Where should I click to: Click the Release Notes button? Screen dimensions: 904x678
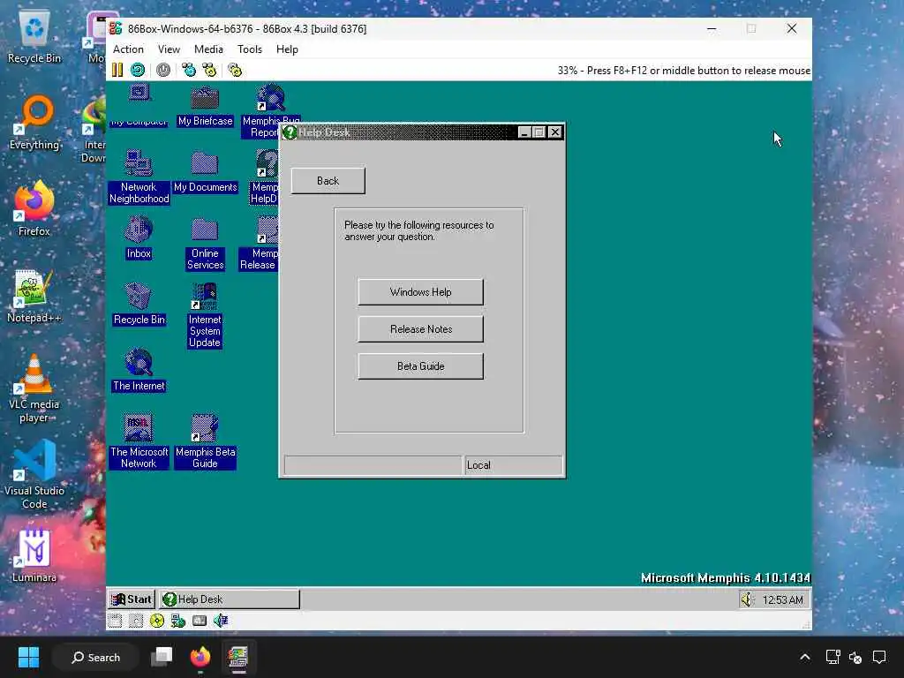[x=421, y=329]
